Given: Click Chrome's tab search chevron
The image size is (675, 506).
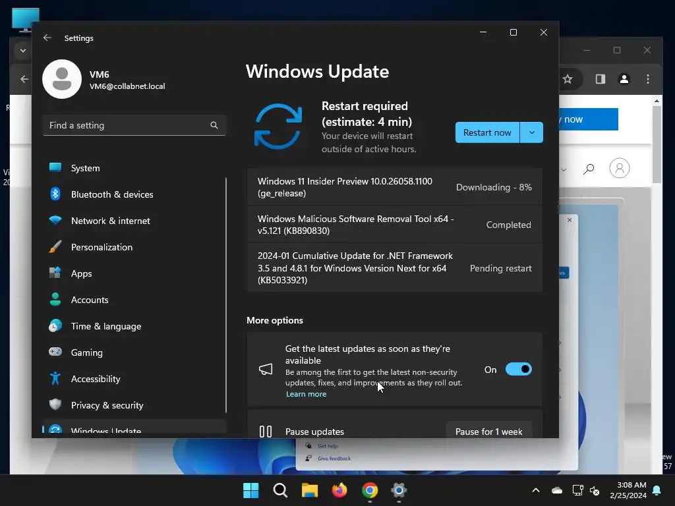Looking at the screenshot, I should tap(23, 50).
